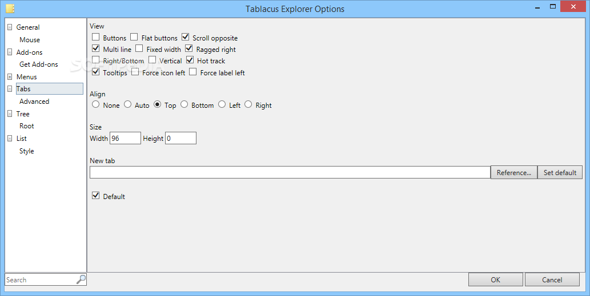The width and height of the screenshot is (590, 296).
Task: Collapse the General tree node
Action: [10, 27]
